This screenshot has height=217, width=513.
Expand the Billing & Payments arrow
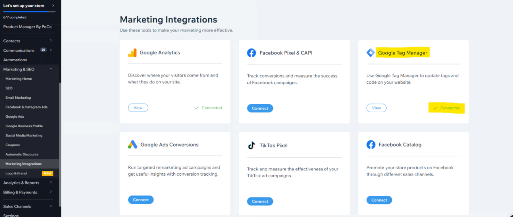[x=51, y=192]
